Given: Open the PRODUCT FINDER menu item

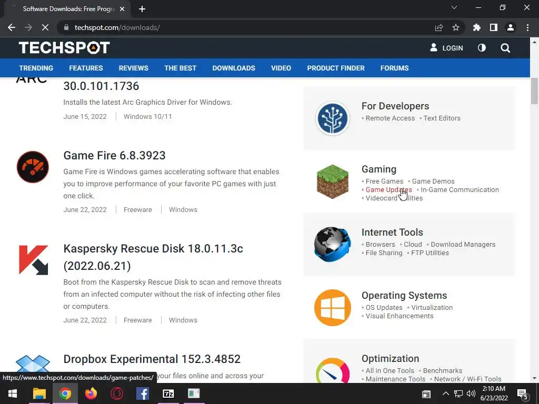Looking at the screenshot, I should [336, 68].
